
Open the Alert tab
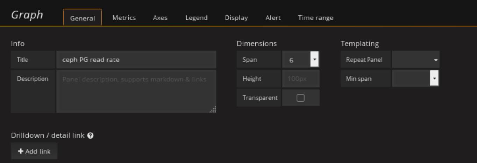pos(273,18)
